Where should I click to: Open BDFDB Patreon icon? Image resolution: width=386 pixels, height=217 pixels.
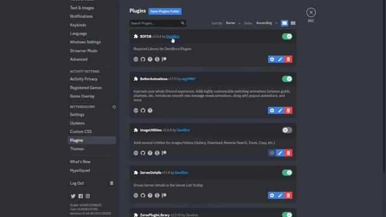tap(164, 59)
